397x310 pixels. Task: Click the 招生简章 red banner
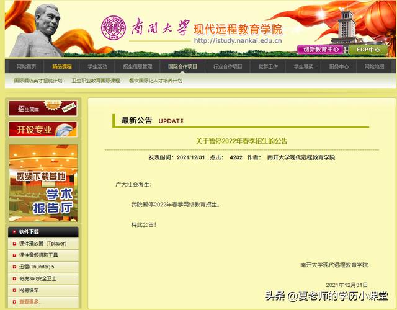click(x=43, y=108)
